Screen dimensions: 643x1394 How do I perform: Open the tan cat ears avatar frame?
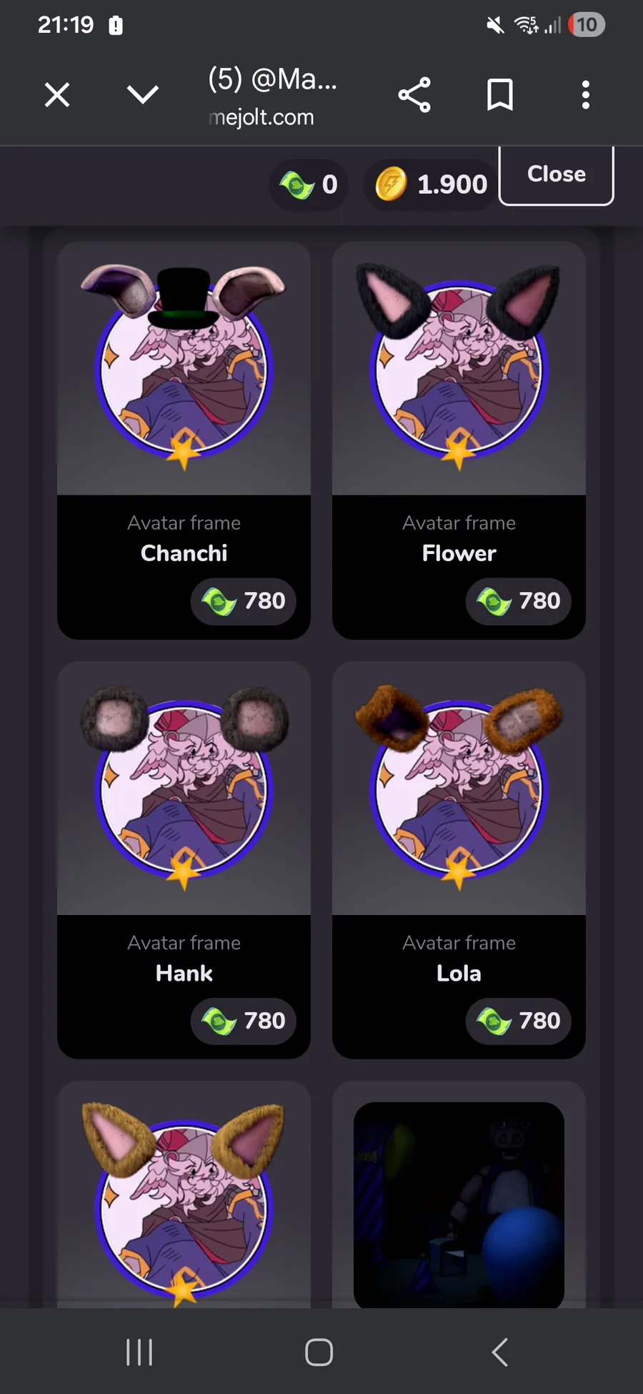coord(184,1195)
